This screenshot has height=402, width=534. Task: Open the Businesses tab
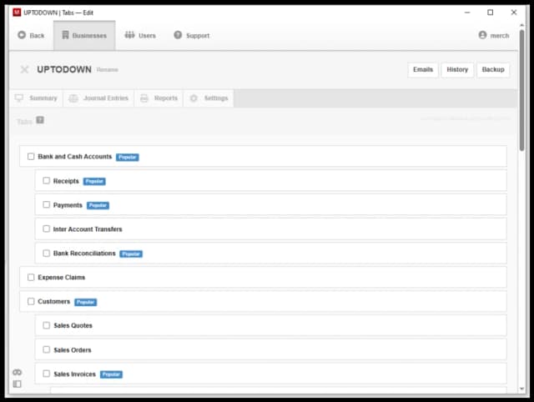(x=84, y=35)
